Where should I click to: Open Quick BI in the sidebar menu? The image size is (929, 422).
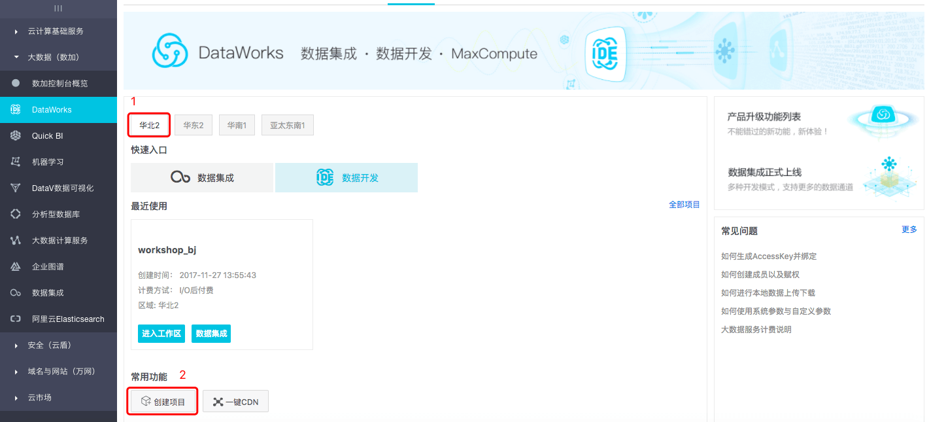point(58,135)
